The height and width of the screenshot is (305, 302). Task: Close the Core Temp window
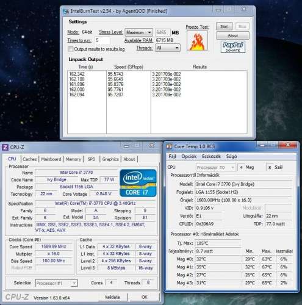(x=288, y=145)
